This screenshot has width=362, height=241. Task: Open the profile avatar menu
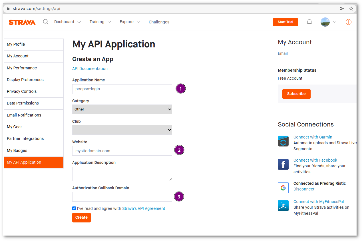325,22
